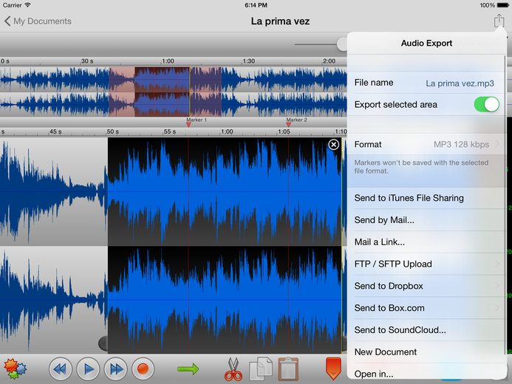Open the effects starburst icon

(15, 368)
